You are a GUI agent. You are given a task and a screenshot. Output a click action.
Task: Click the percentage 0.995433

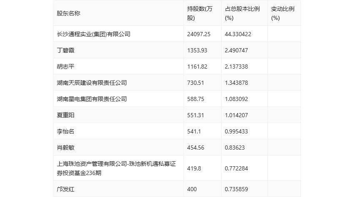point(237,131)
